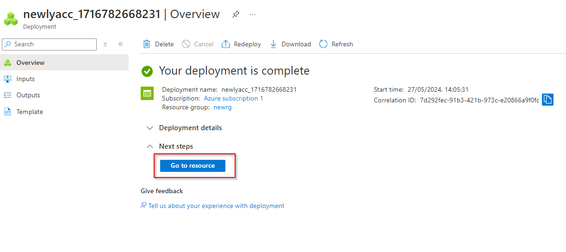Screen dimensions: 566x252
Task: Copy the Correlation ID to clipboard
Action: click(x=547, y=100)
